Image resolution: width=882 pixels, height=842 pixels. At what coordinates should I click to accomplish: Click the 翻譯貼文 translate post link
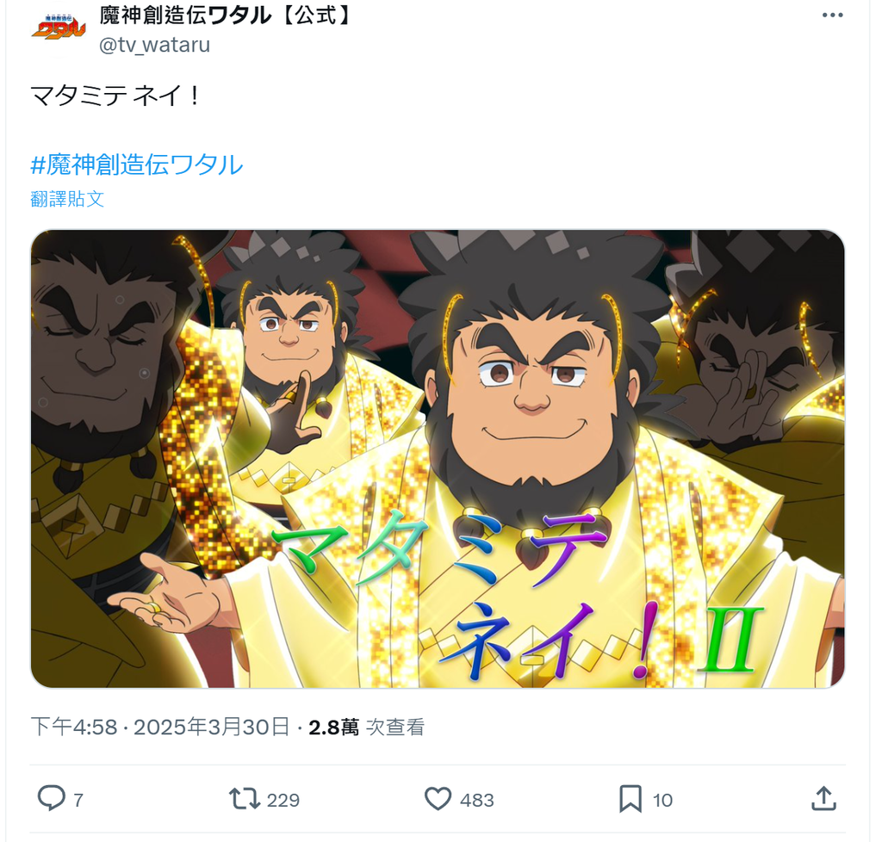pos(67,199)
